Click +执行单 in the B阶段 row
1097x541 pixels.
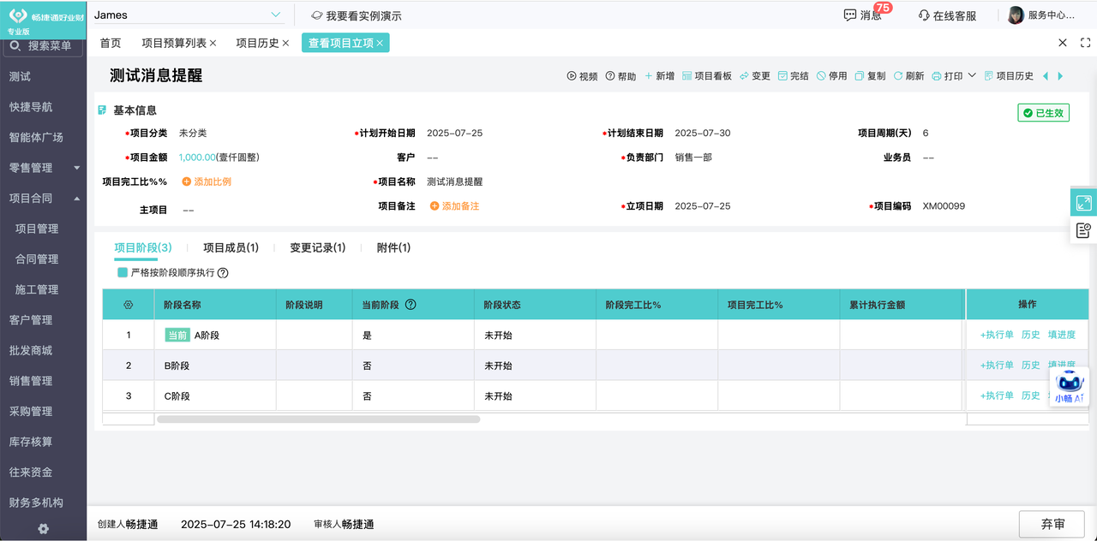pos(997,365)
